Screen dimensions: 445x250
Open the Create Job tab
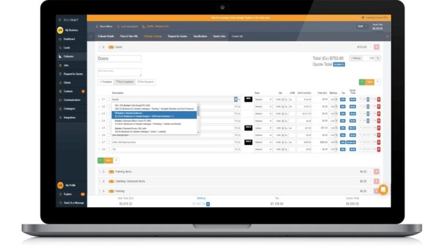tap(237, 36)
